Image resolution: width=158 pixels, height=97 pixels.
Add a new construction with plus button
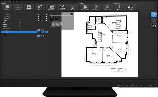tap(20, 13)
